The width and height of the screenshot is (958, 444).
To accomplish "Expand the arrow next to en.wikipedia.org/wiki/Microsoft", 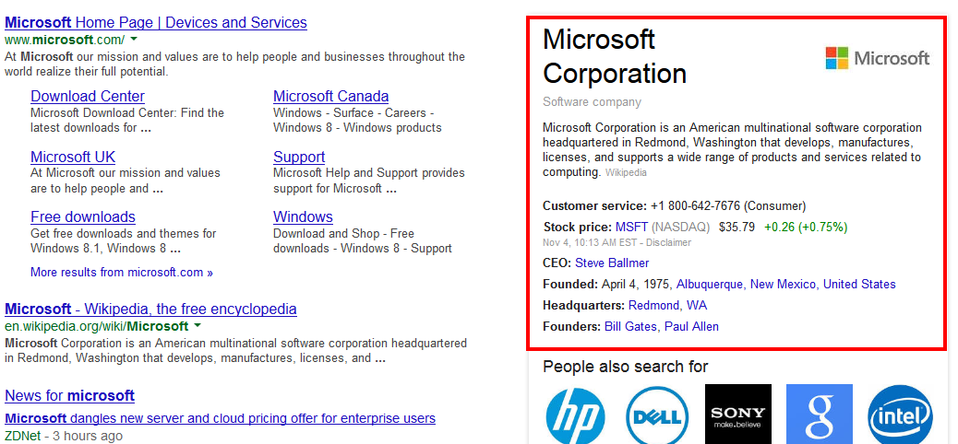I will click(198, 326).
